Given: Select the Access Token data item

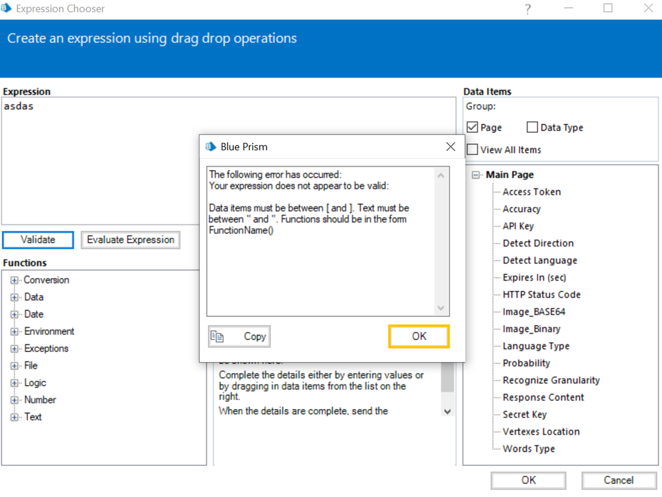Looking at the screenshot, I should [531, 192].
